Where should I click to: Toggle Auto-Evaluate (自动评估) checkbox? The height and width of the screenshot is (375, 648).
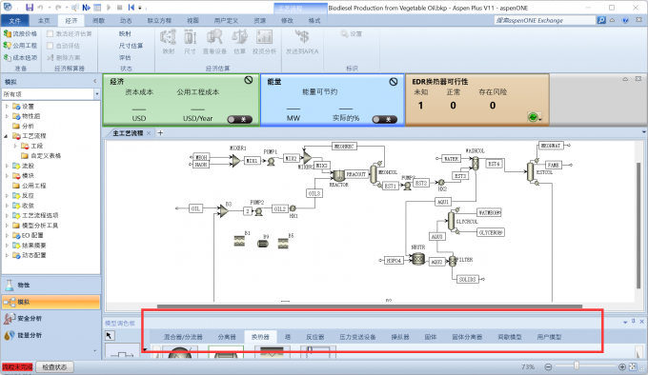point(50,46)
